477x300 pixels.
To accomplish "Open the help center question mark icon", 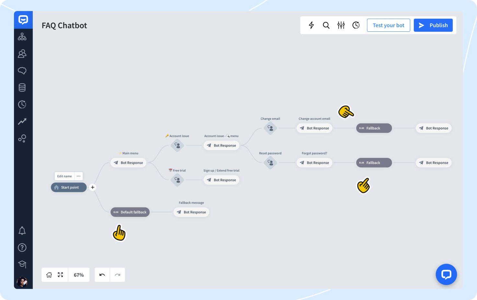I will click(22, 247).
